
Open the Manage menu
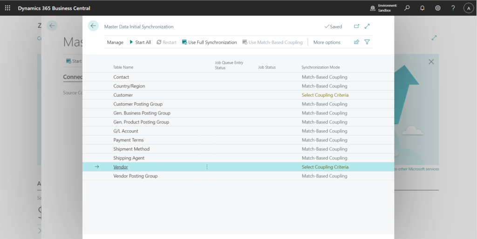pyautogui.click(x=115, y=42)
